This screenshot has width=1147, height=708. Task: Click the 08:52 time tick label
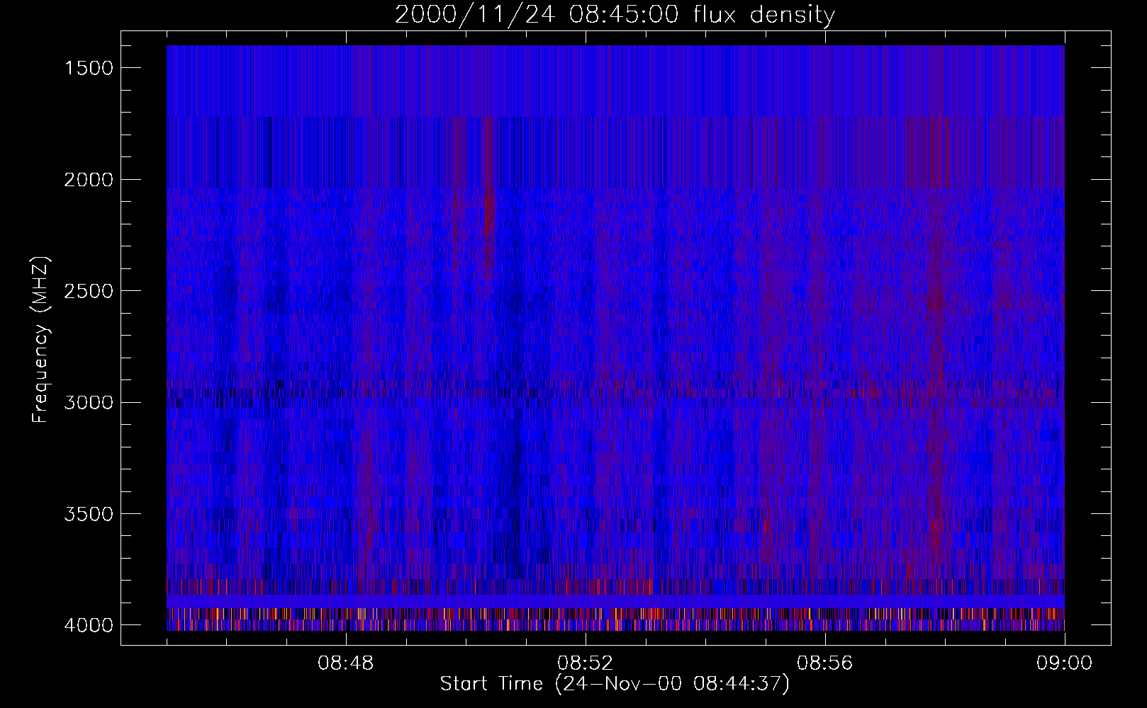click(586, 663)
